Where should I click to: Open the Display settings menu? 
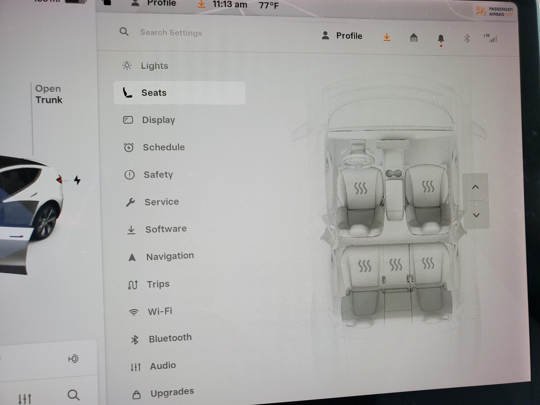[158, 120]
